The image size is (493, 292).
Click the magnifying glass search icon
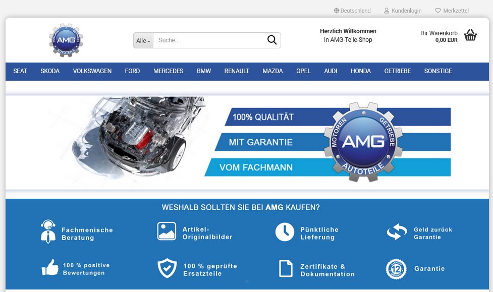pos(272,40)
